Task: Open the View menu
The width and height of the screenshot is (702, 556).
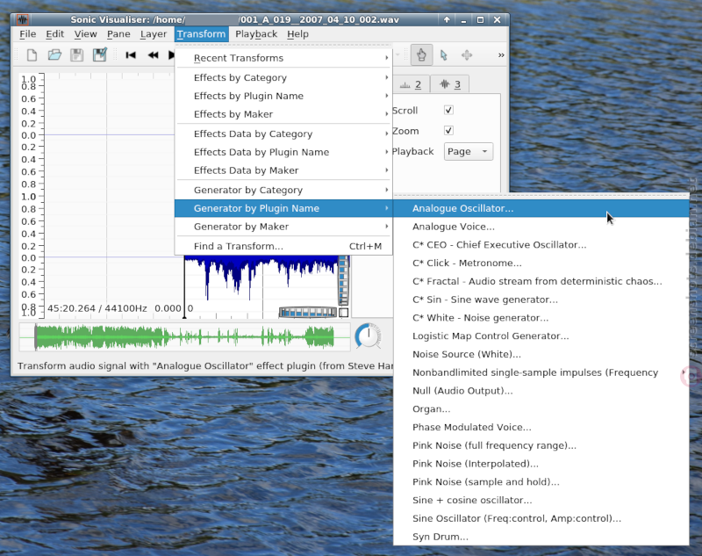Action: point(85,34)
